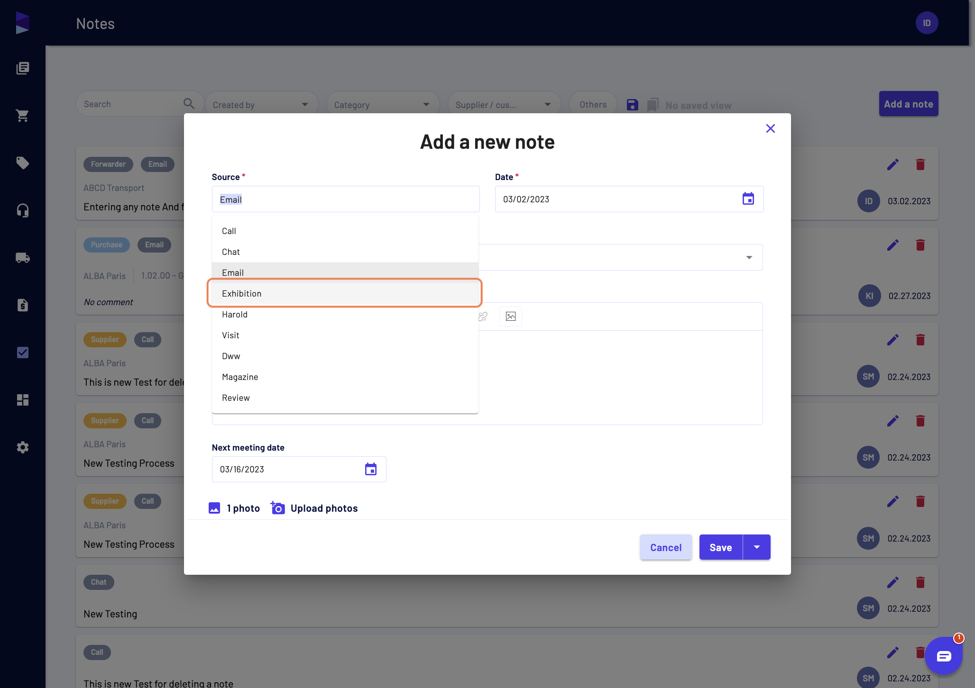Select Chat from the Source list
Image resolution: width=975 pixels, height=688 pixels.
point(345,252)
